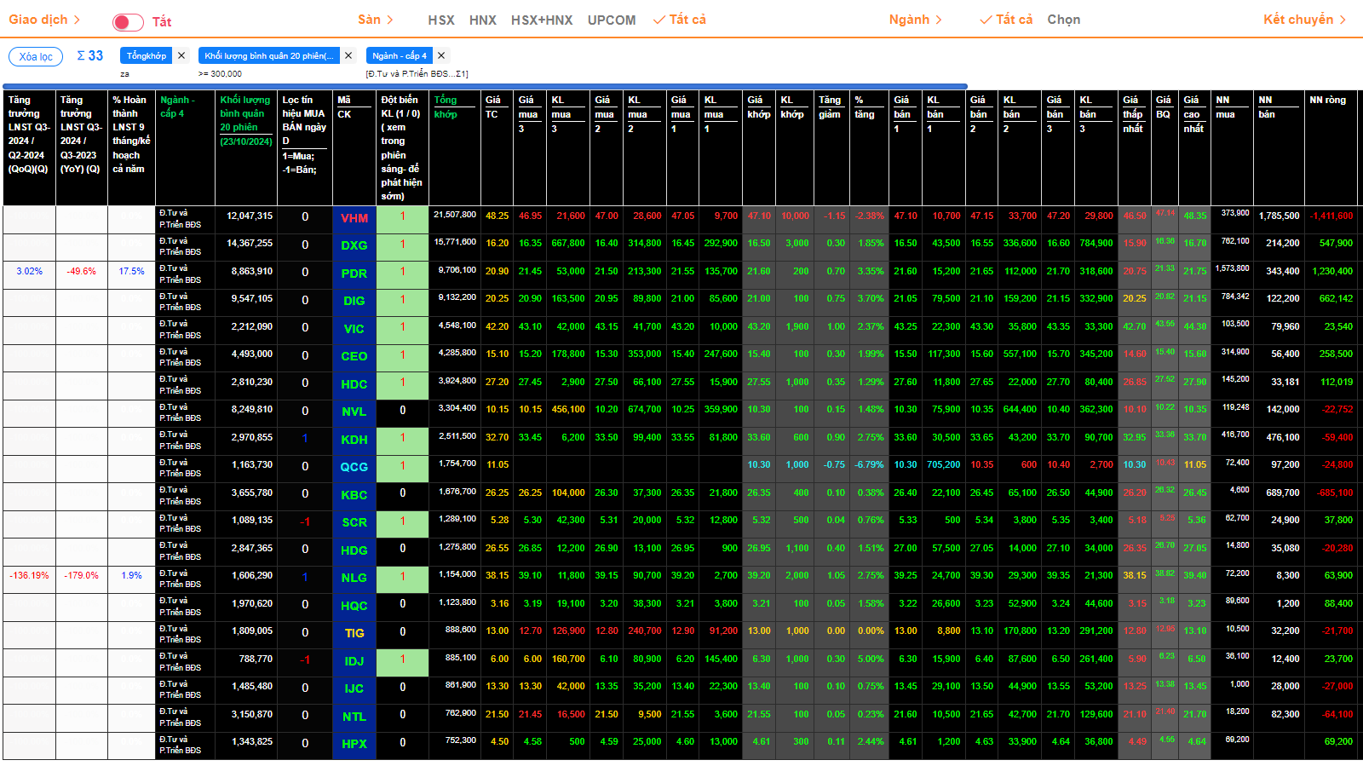Image resolution: width=1363 pixels, height=766 pixels.
Task: Open the VIC stock ticker
Action: point(354,329)
